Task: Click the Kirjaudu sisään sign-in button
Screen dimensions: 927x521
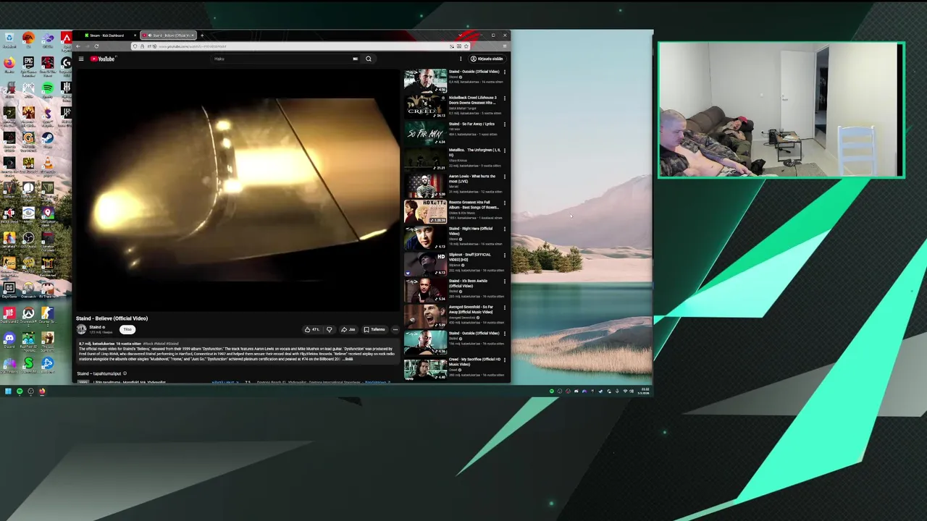Action: 487,59
